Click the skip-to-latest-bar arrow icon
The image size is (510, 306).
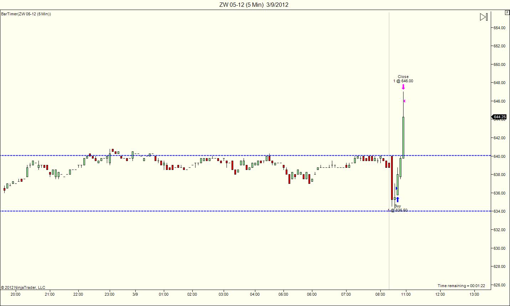click(x=484, y=17)
